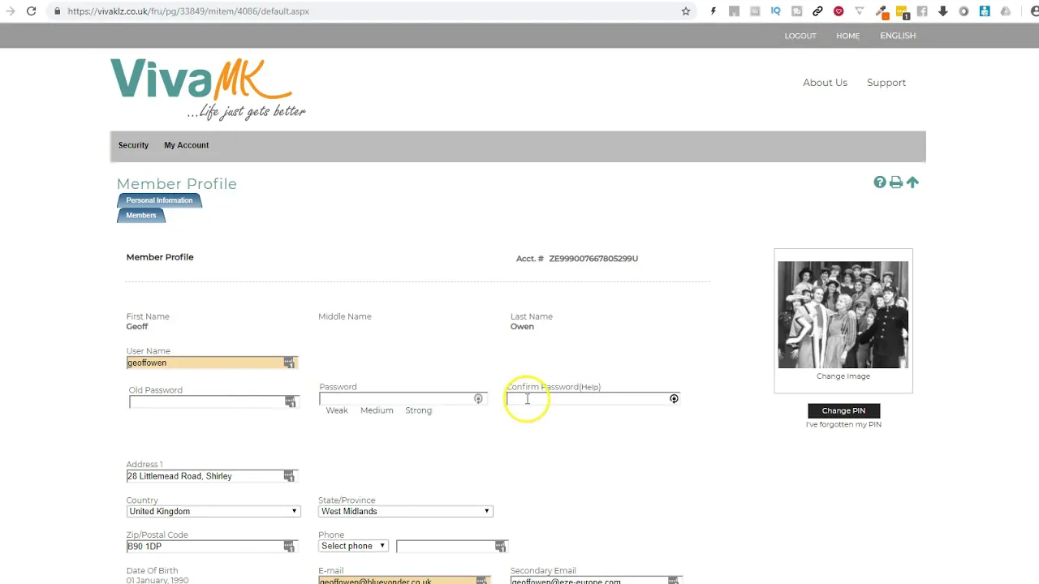Click the help question mark icon
Screen dimensions: 1039x584
(880, 182)
